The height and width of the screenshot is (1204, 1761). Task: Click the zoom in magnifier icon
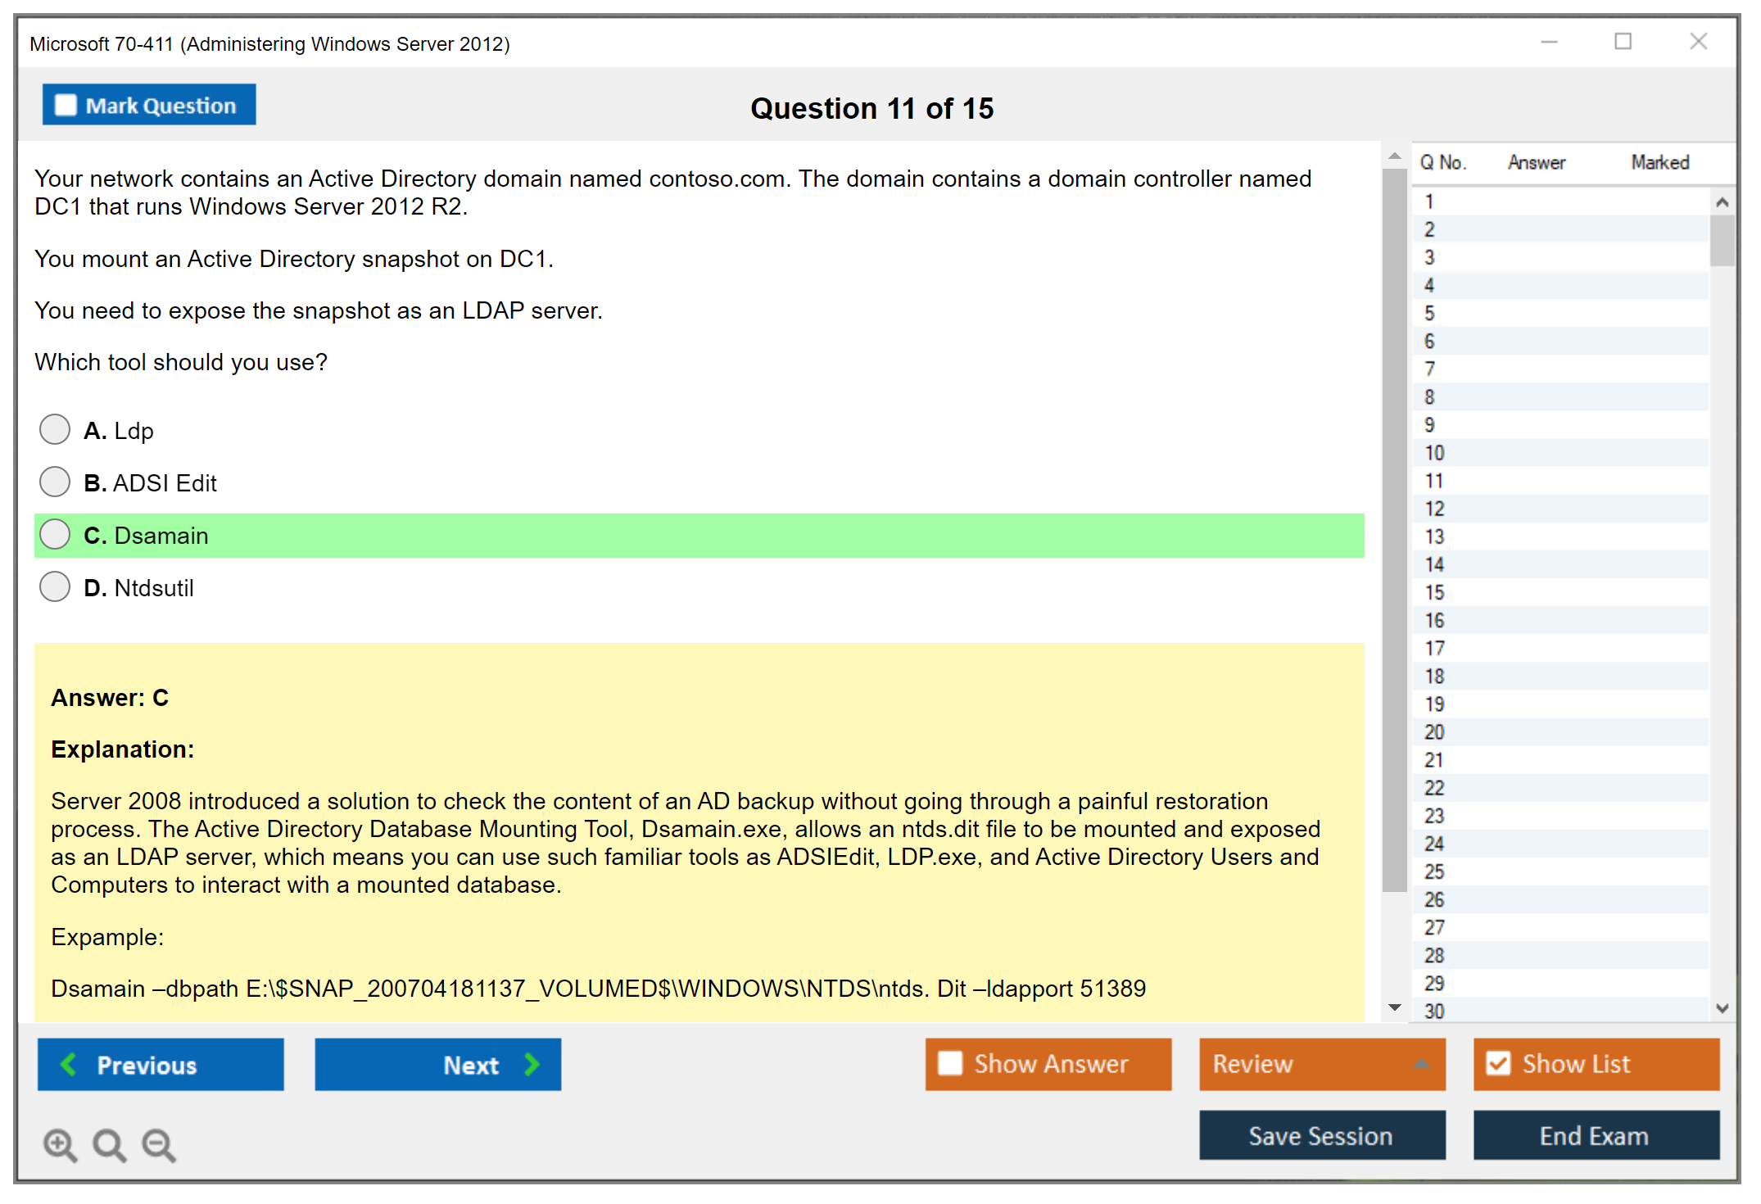[60, 1144]
